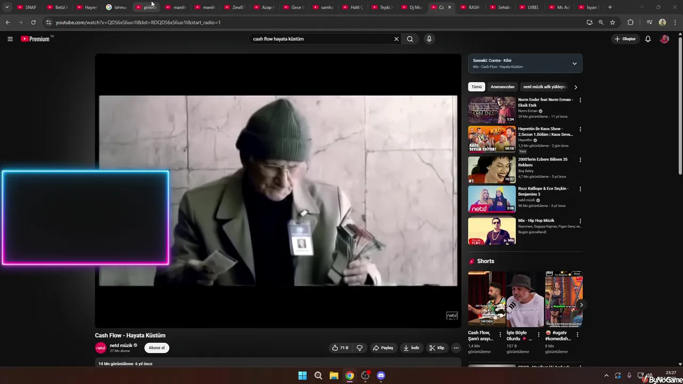
Task: Open File Explorer from taskbar
Action: point(333,375)
